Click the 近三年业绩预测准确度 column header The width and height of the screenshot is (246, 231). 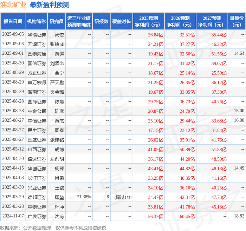pyautogui.click(x=79, y=21)
